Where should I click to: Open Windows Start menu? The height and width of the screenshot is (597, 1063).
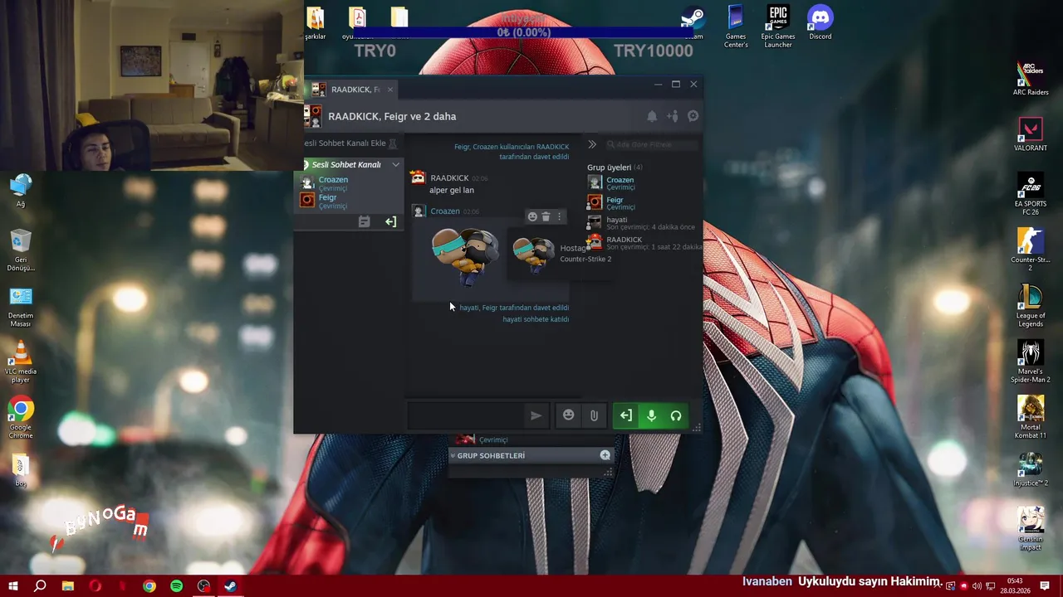[x=13, y=586]
